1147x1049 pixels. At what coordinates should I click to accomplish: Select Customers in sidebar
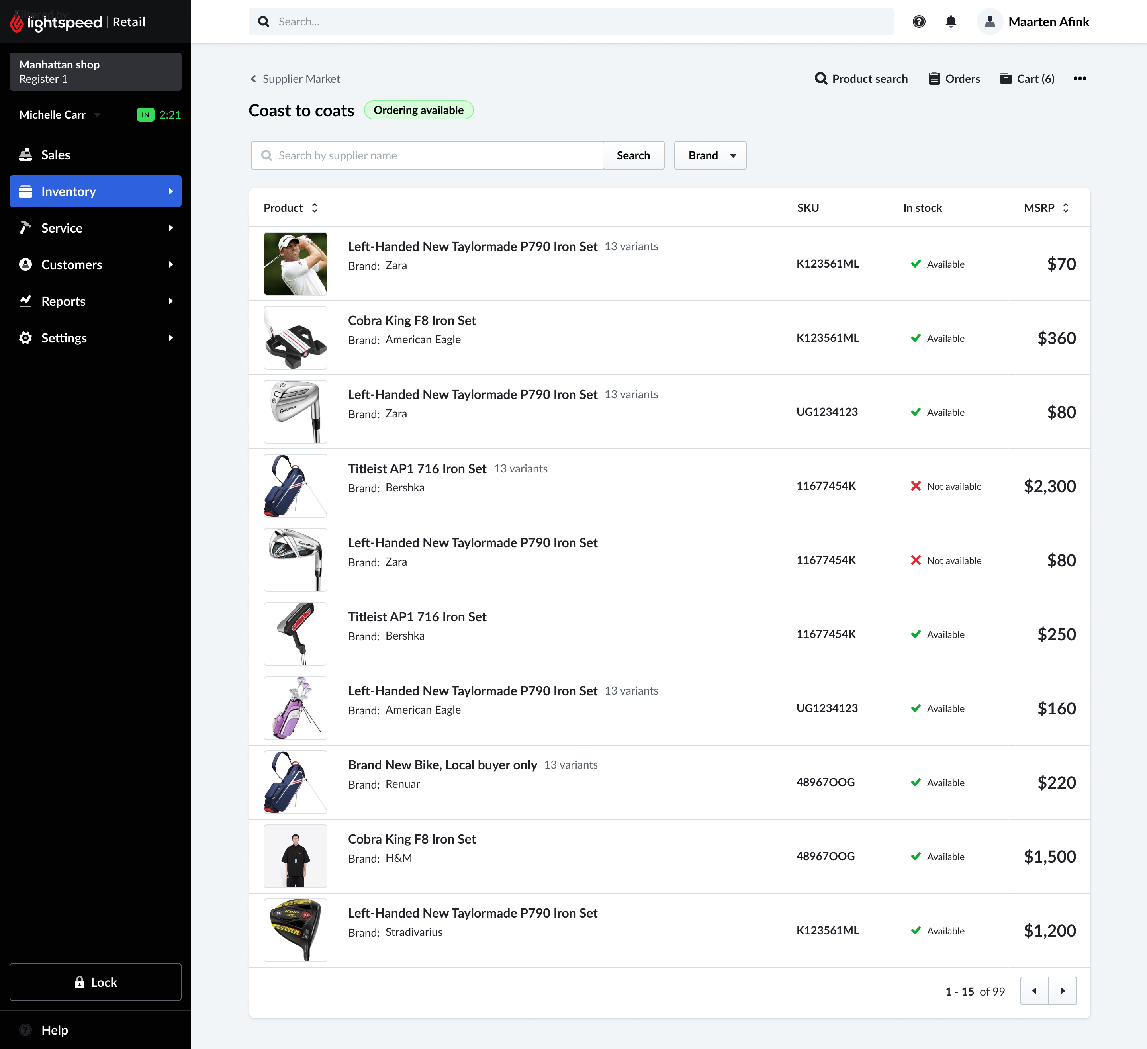[96, 264]
